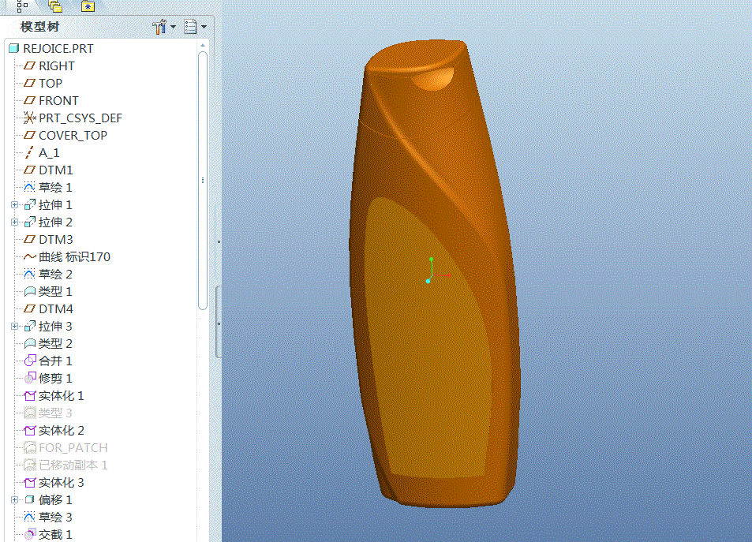Select the RIGHT datum plane icon
752x542 pixels.
pyautogui.click(x=30, y=65)
